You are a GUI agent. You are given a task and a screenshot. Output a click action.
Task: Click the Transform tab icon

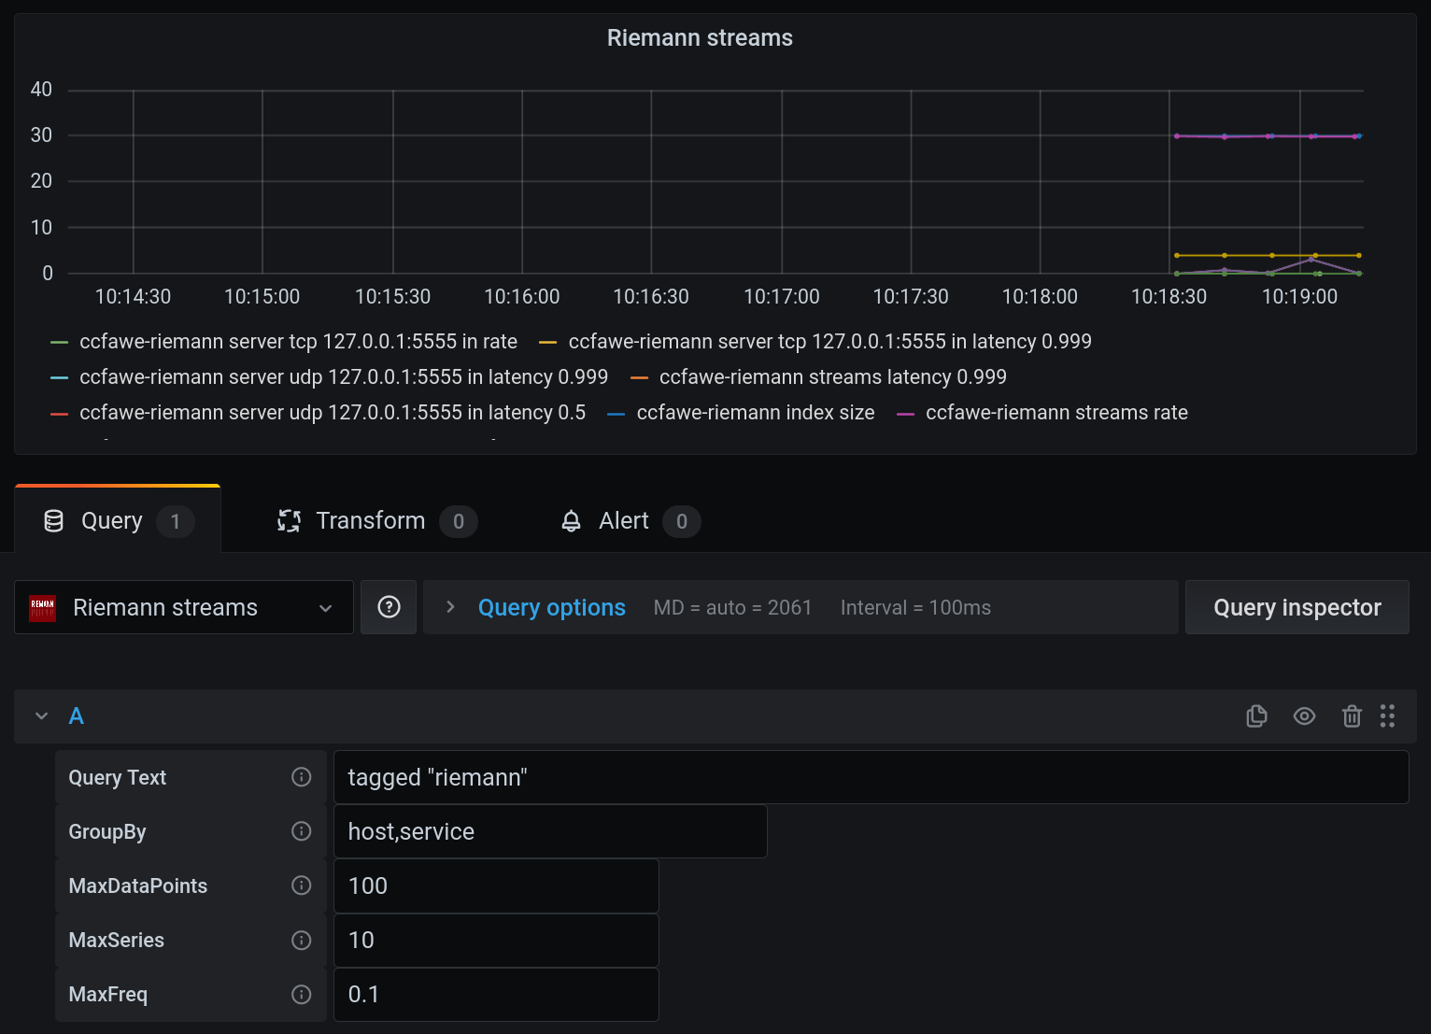tap(289, 521)
